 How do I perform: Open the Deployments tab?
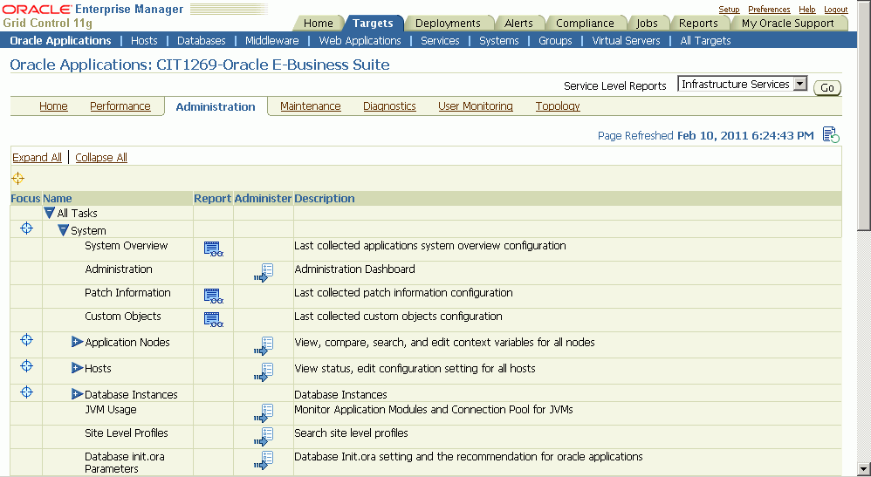pos(448,24)
